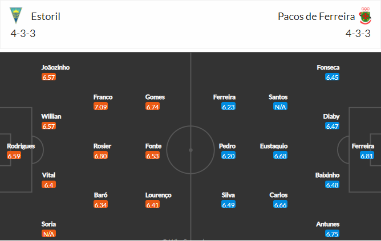Open Franco's 7.09 rating badge
Image resolution: width=381 pixels, height=241 pixels.
100,107
